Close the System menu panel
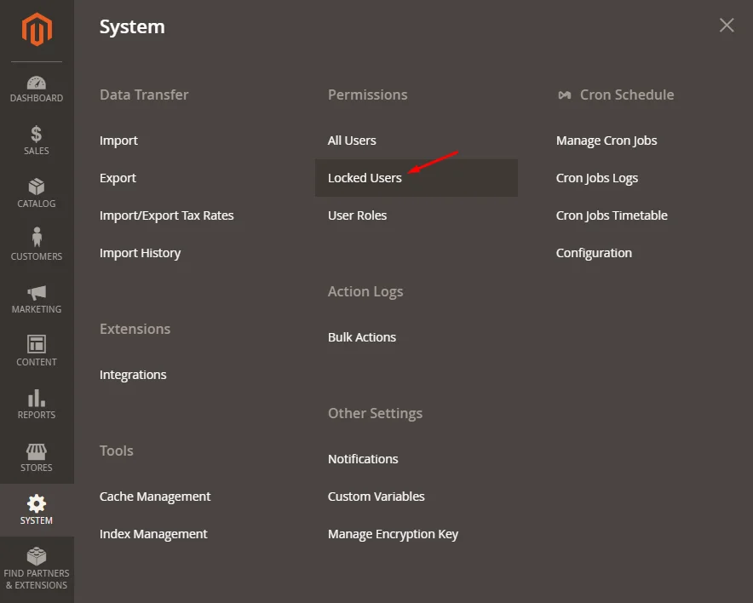 click(727, 26)
